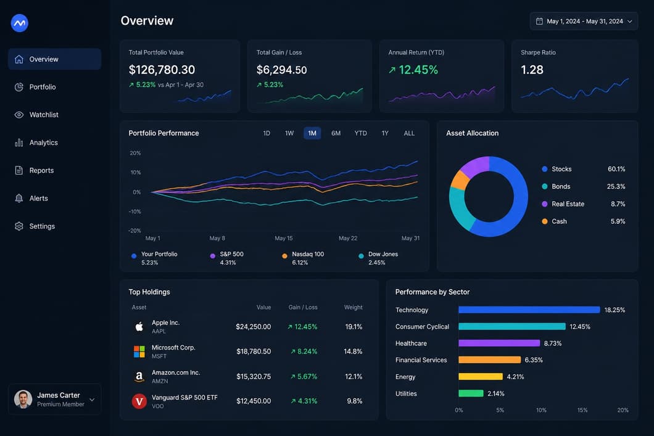Click the blue app logo icon
Screen dimensions: 654x436
(x=19, y=23)
